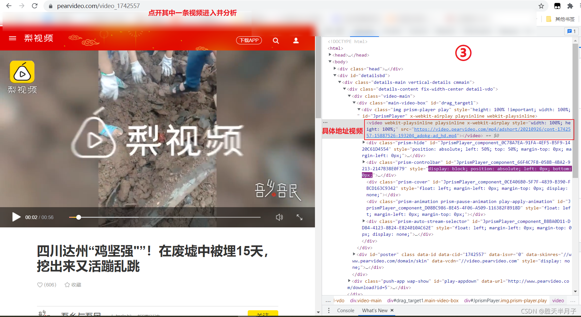Select the <!DOCTYPE html> line

(347, 41)
